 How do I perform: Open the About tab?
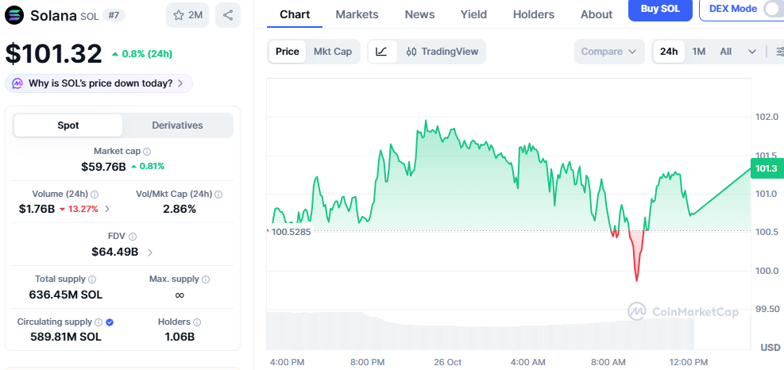click(x=597, y=14)
